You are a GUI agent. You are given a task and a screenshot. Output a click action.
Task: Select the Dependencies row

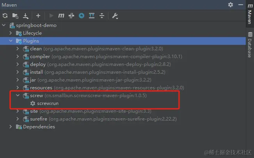click(x=123, y=126)
